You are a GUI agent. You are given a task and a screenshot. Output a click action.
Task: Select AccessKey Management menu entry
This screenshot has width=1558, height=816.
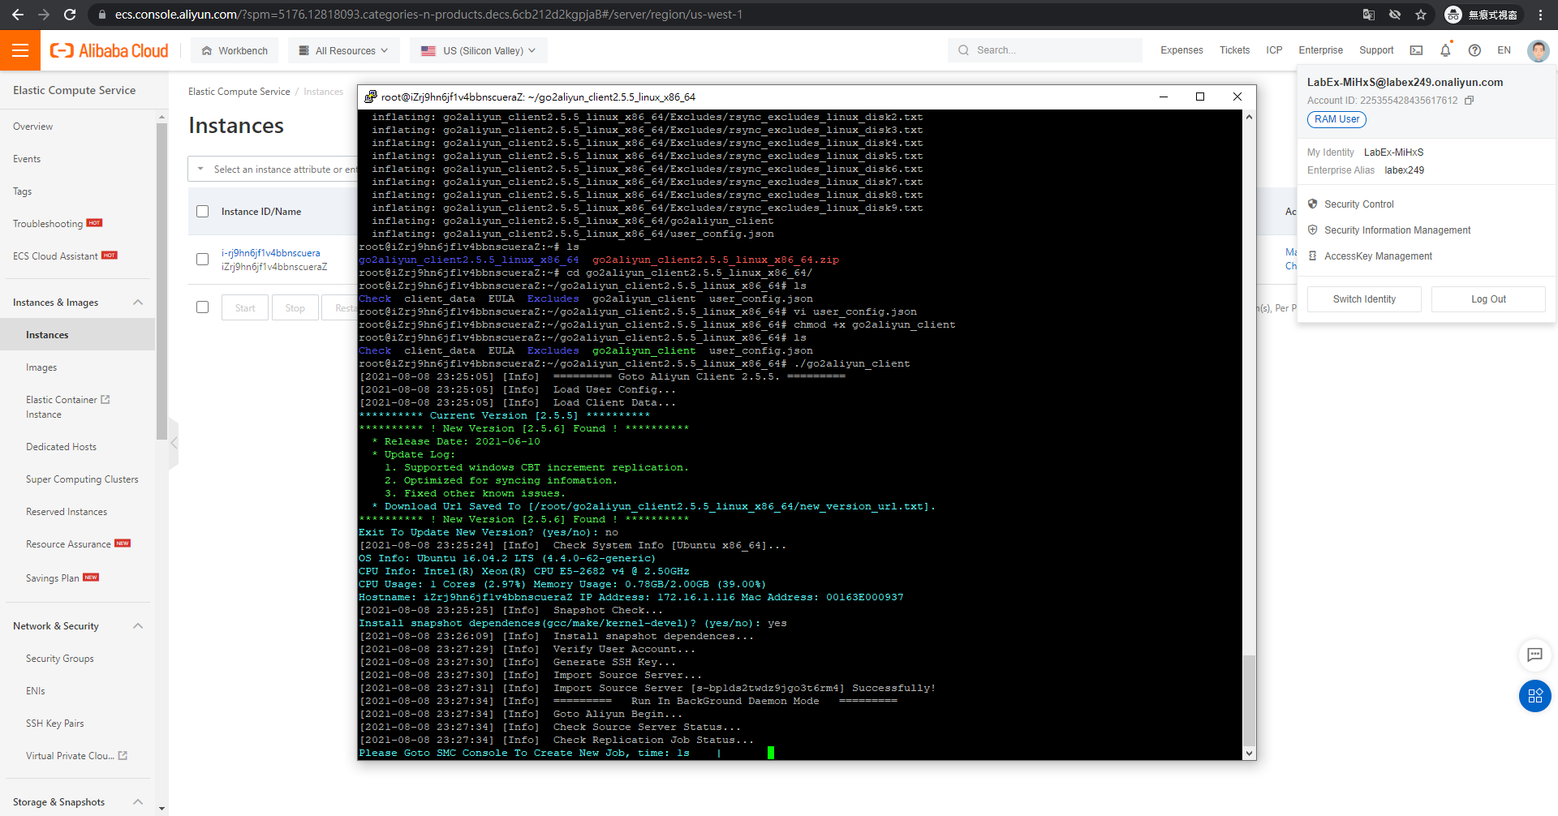[x=1378, y=256]
